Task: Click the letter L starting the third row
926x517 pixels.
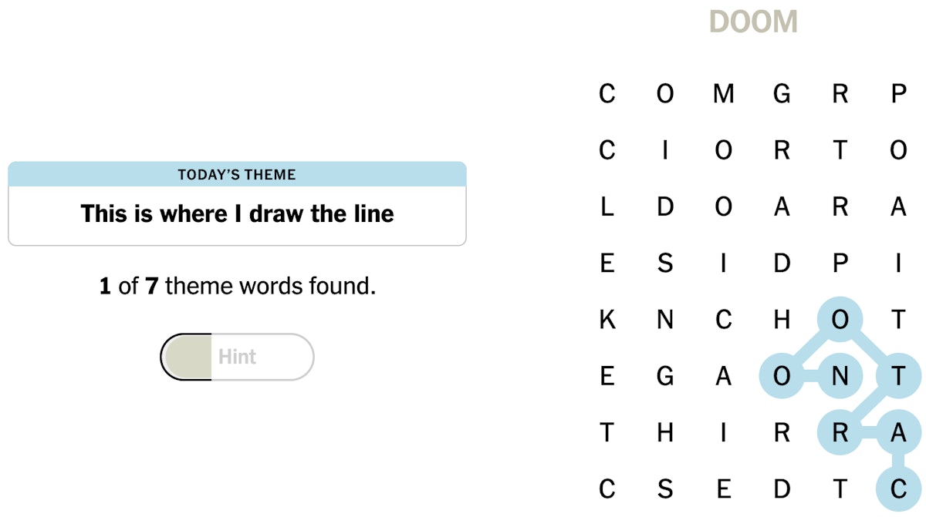Action: pyautogui.click(x=607, y=206)
